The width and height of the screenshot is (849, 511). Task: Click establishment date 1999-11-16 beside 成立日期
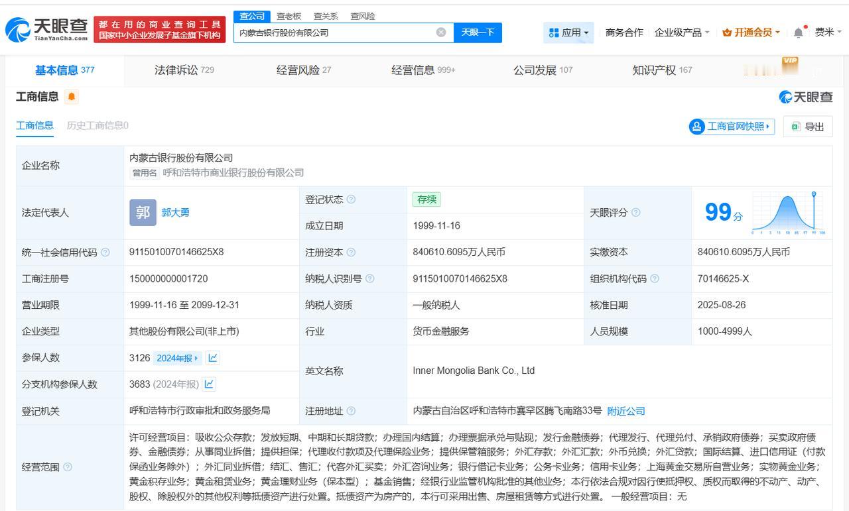[436, 226]
